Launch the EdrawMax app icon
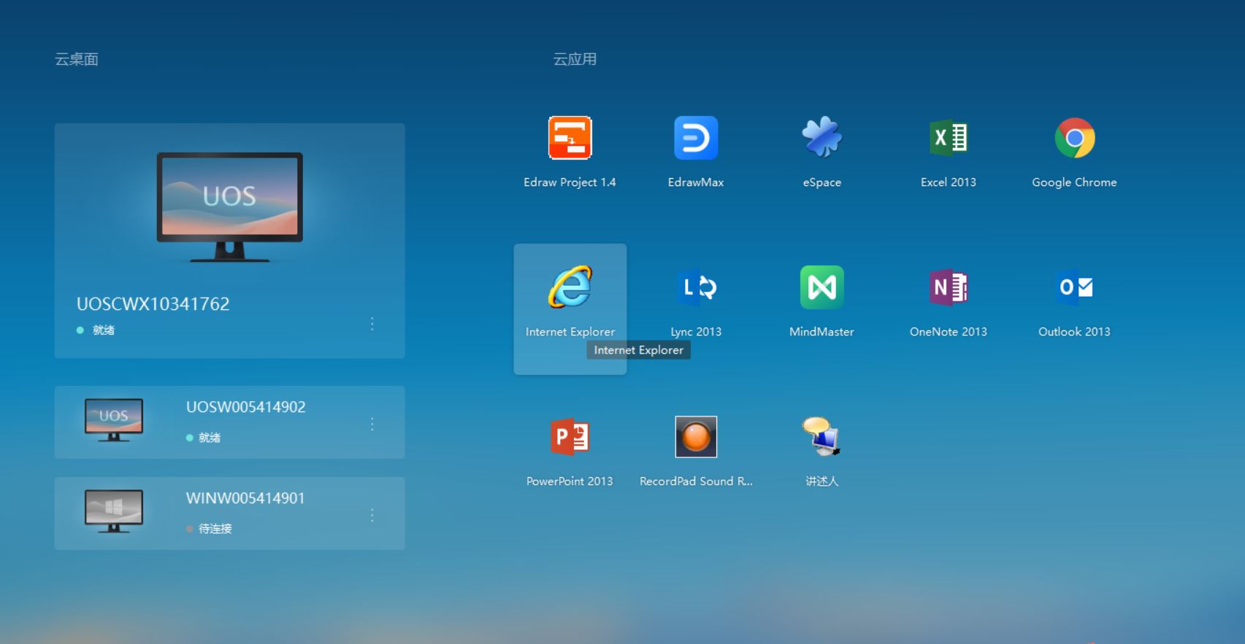The image size is (1245, 644). [x=696, y=138]
